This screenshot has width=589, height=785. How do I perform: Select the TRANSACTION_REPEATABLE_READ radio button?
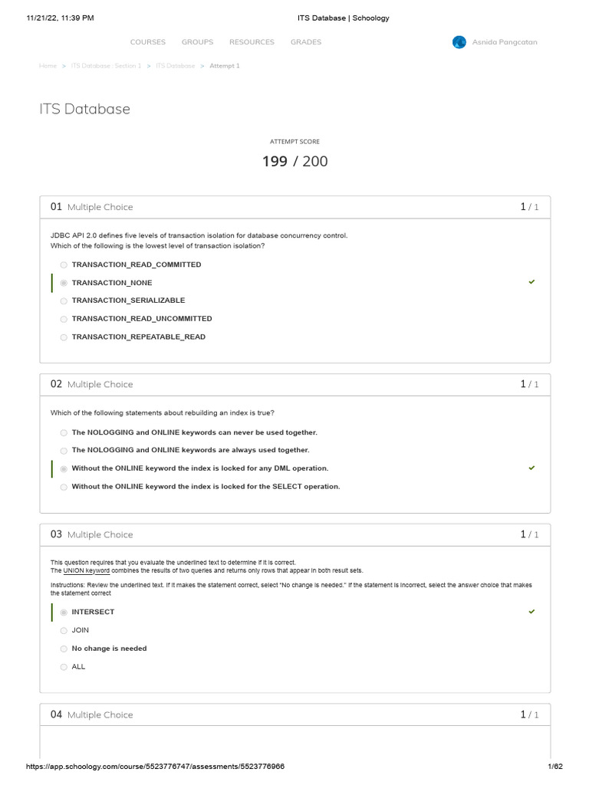(64, 337)
